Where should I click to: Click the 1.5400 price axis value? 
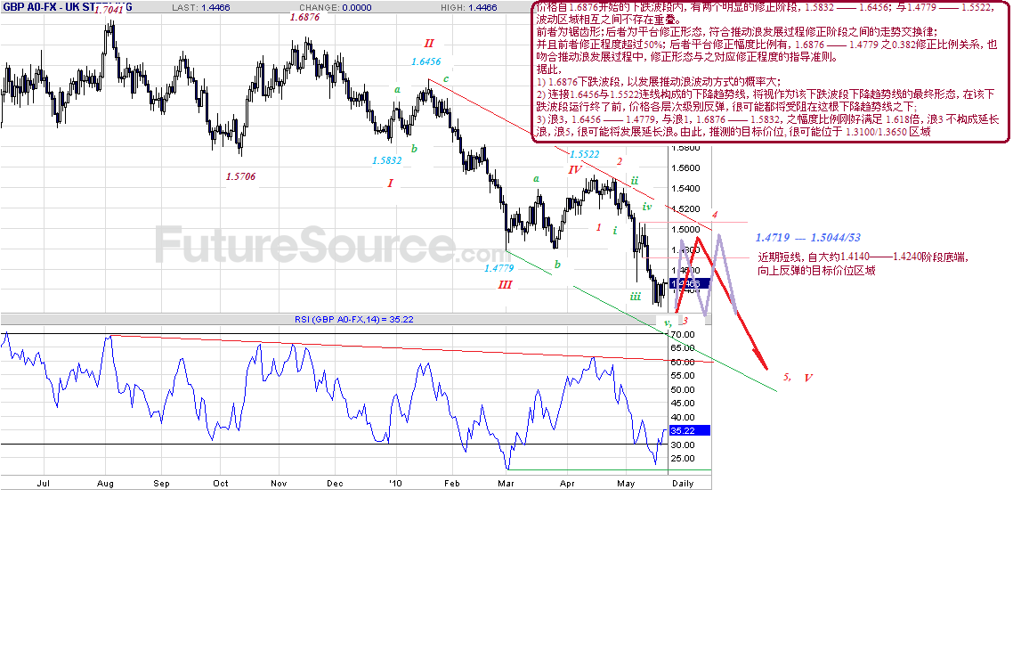[x=685, y=189]
